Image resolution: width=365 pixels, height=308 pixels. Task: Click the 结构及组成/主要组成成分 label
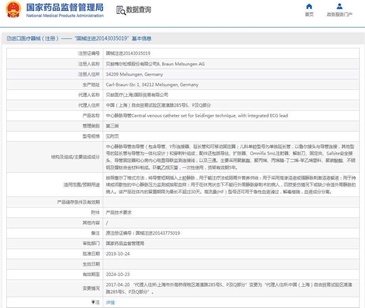tap(75, 157)
